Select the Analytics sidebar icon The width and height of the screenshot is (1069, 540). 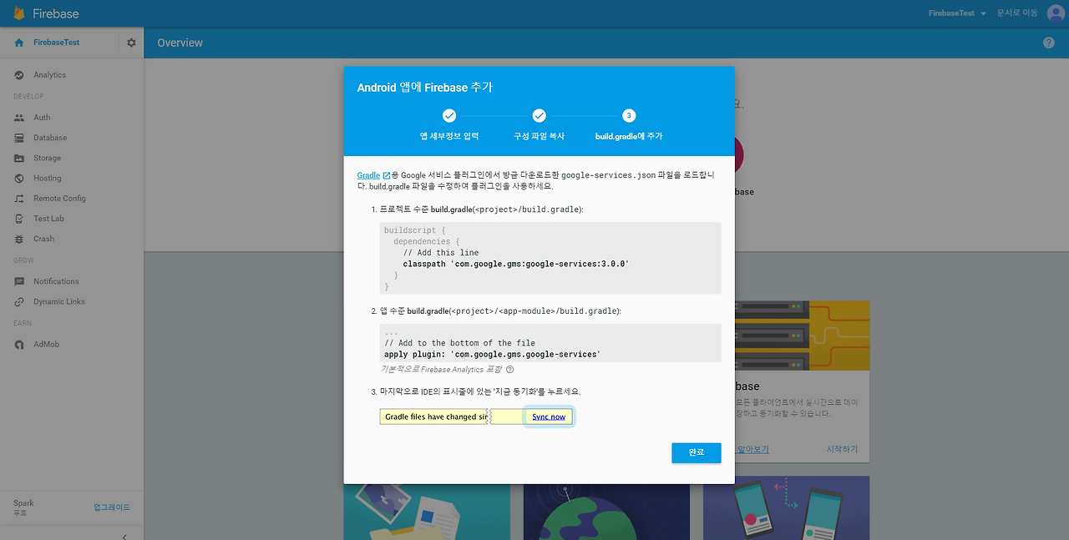tap(18, 75)
